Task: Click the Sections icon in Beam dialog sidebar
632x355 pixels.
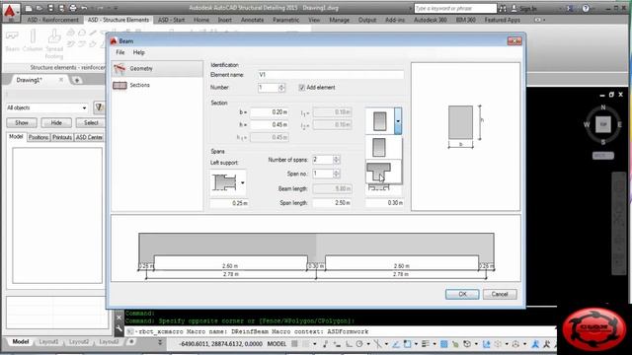Action: click(119, 86)
